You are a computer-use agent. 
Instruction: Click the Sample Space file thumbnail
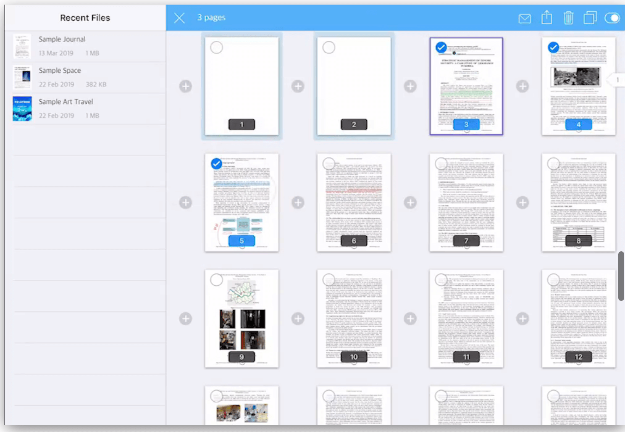[x=22, y=77]
